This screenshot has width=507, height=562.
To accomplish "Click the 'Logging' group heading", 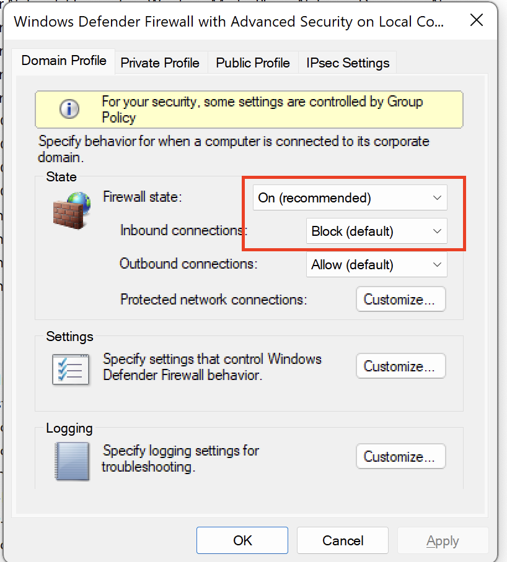I will pos(69,428).
